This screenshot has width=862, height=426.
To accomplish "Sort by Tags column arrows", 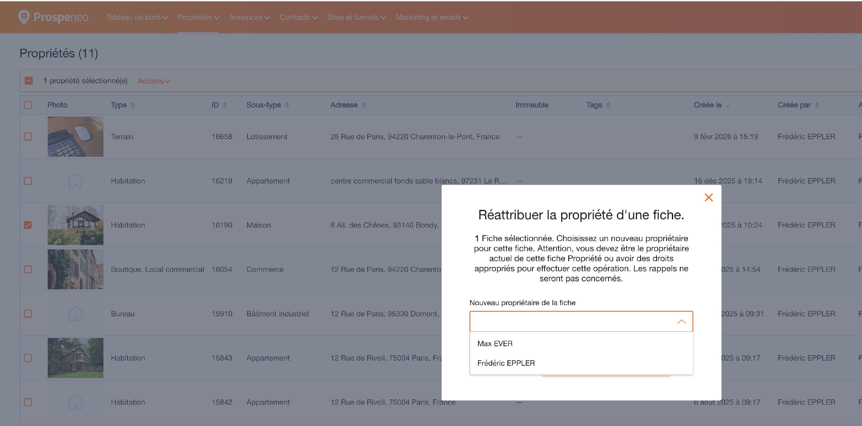I will tap(608, 105).
